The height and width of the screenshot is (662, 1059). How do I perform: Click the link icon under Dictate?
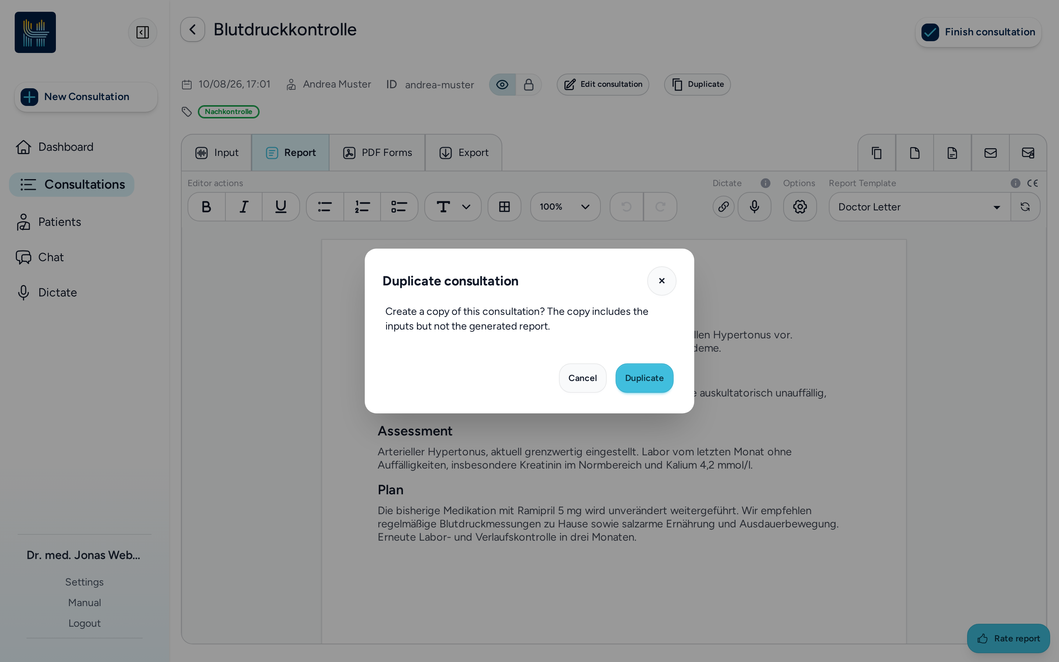723,207
